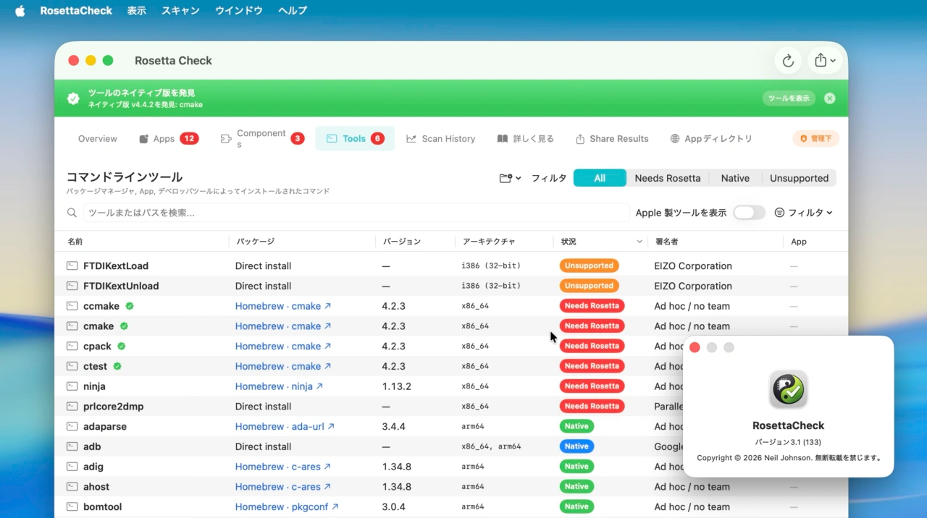This screenshot has height=518, width=927.
Task: Open the folder filter dropdown icon
Action: 510,178
